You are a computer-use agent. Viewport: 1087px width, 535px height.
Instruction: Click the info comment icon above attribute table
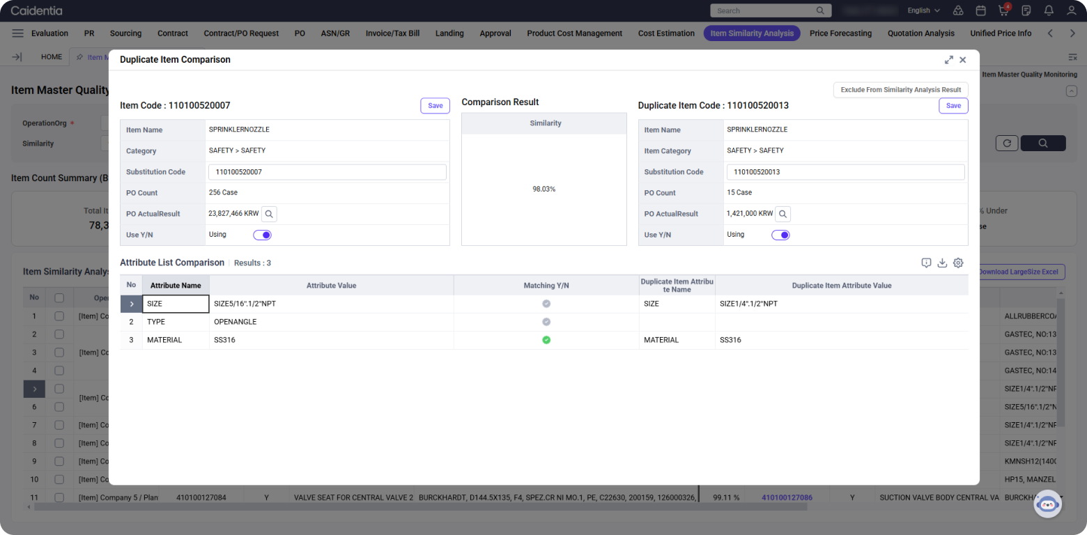click(926, 263)
